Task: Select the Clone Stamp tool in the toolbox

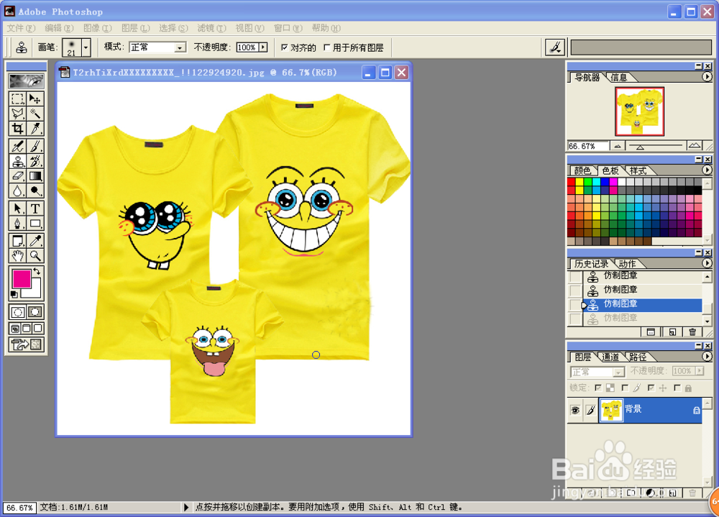Action: click(17, 161)
